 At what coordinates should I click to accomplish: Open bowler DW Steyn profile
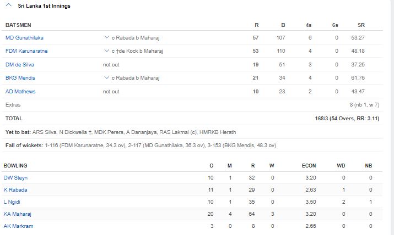(x=15, y=178)
